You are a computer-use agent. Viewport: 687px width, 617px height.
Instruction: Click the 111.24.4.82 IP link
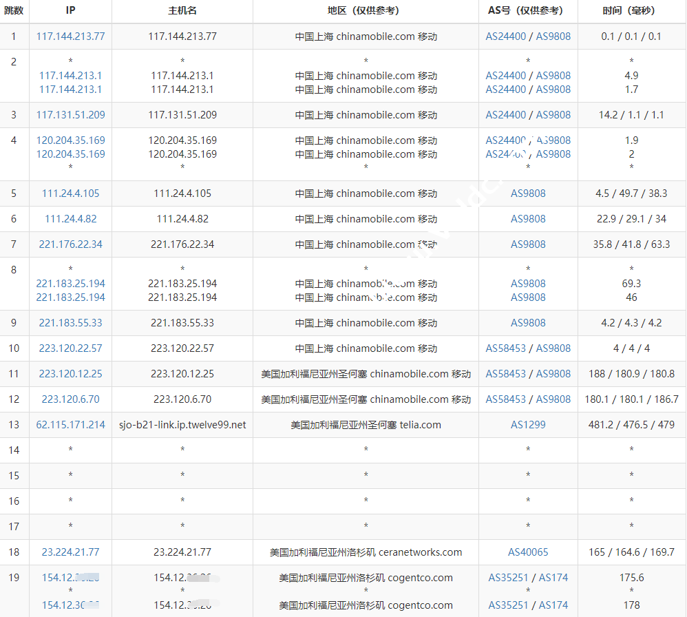(70, 219)
